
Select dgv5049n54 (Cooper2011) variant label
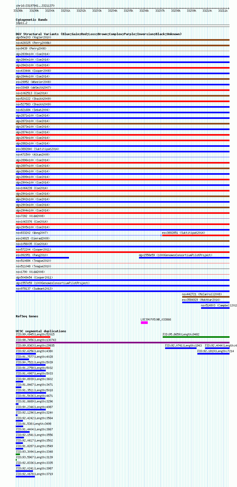tap(34, 277)
